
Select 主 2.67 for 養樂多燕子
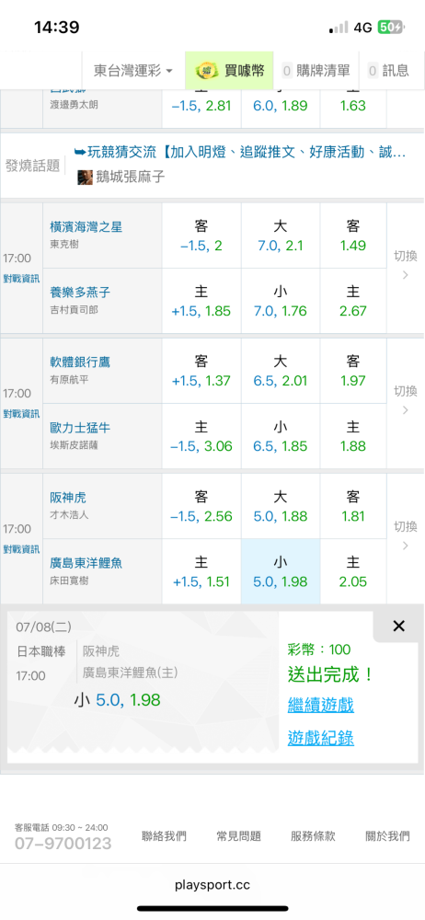tap(353, 301)
